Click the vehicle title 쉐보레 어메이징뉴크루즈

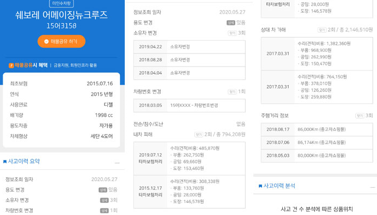pos(62,15)
